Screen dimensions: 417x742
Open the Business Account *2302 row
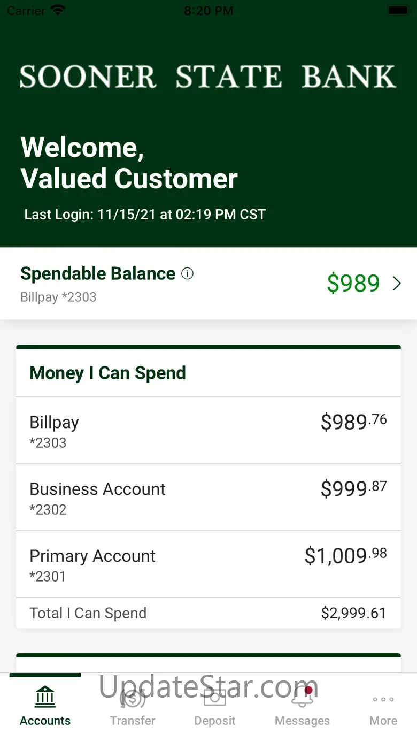coord(208,498)
